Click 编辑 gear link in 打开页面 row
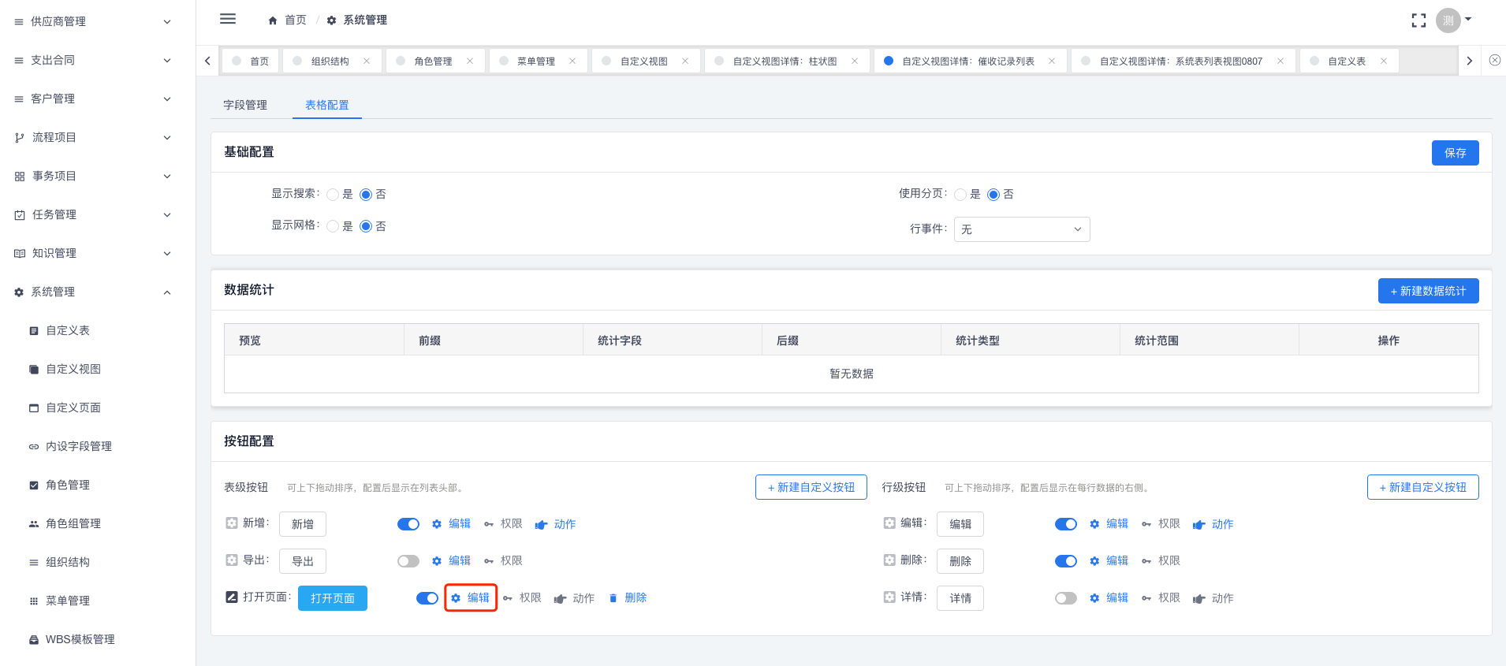 [x=470, y=597]
